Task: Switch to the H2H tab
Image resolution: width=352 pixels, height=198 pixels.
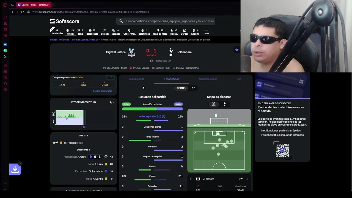Action: 240,79
